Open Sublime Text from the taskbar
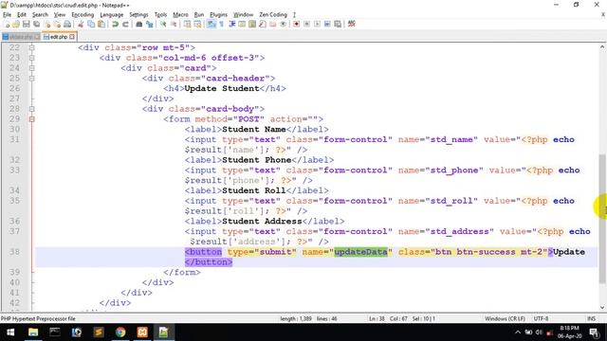Image resolution: width=607 pixels, height=341 pixels. pos(99,332)
